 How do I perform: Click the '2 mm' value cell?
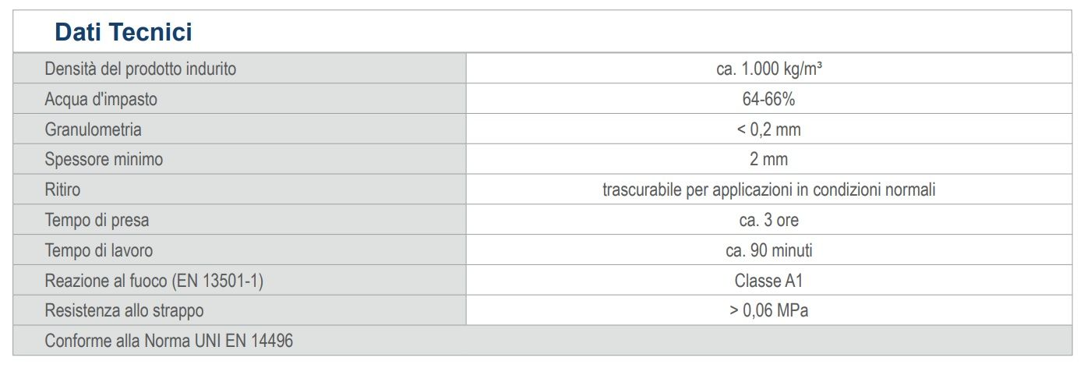click(768, 160)
